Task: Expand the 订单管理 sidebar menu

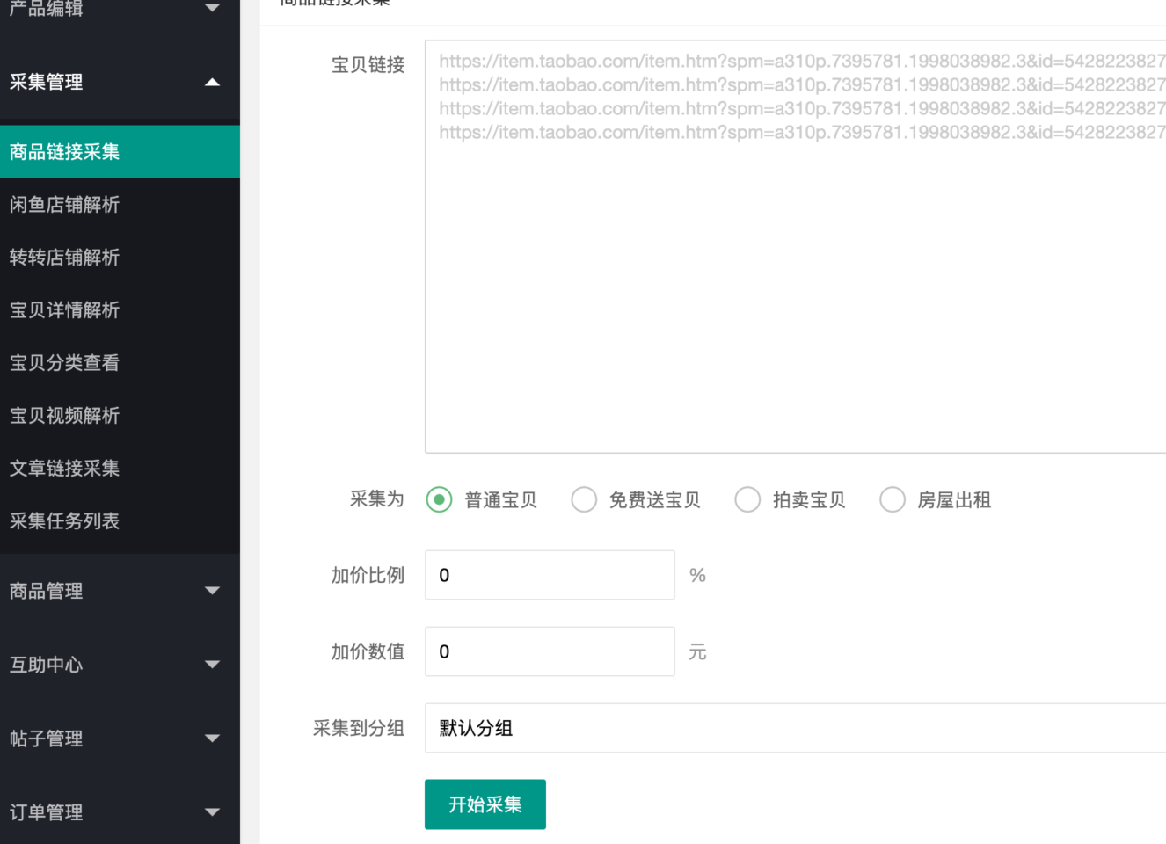Action: pyautogui.click(x=120, y=812)
